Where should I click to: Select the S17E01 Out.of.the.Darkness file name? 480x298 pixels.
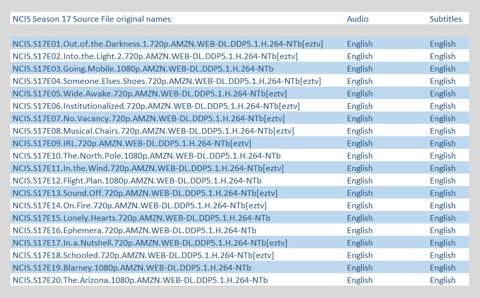coord(168,44)
